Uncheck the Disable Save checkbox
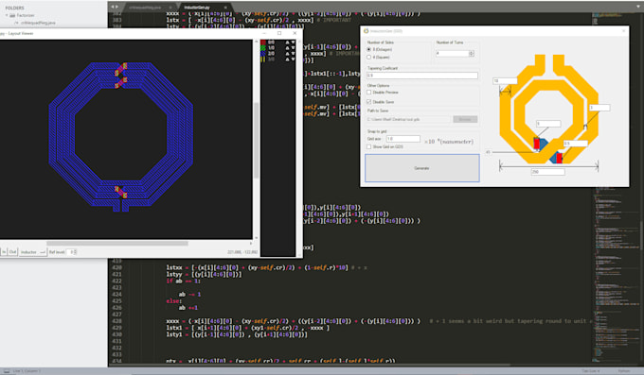 368,102
